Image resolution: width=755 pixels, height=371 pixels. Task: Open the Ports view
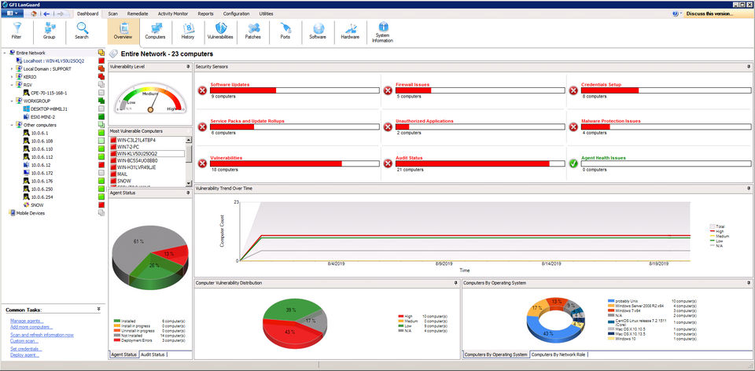pos(285,31)
